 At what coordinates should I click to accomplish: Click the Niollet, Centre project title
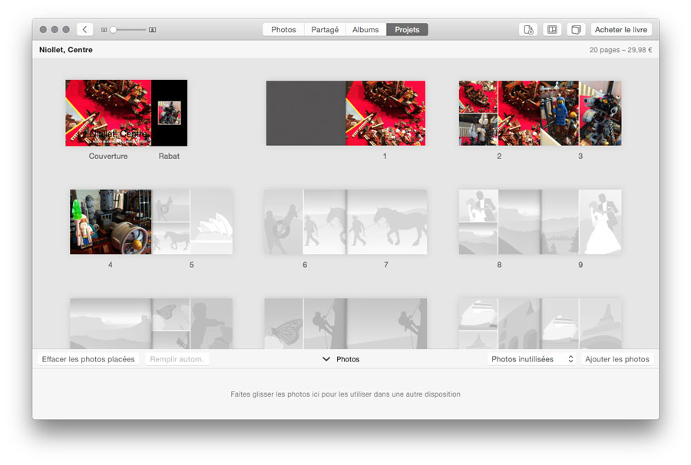66,50
